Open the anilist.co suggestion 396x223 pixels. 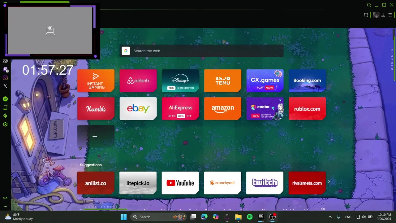pyautogui.click(x=96, y=183)
